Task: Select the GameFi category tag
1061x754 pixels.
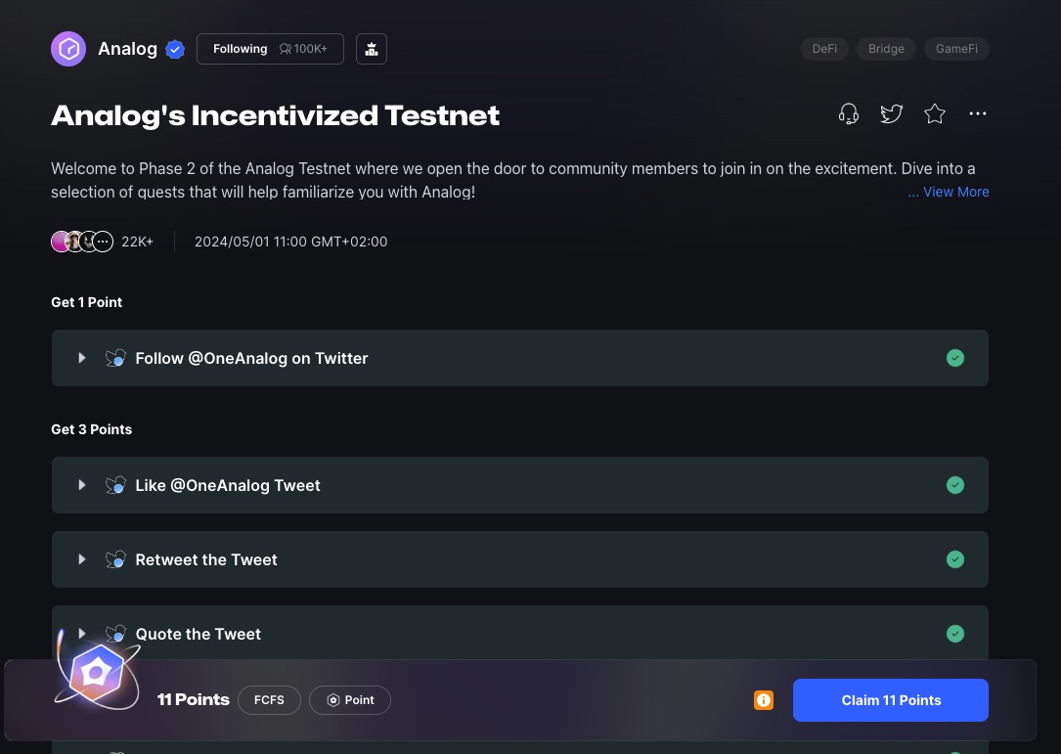Action: [x=956, y=49]
